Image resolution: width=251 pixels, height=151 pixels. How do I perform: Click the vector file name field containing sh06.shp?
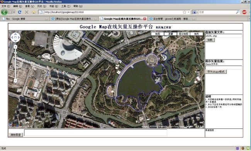coord(224,36)
